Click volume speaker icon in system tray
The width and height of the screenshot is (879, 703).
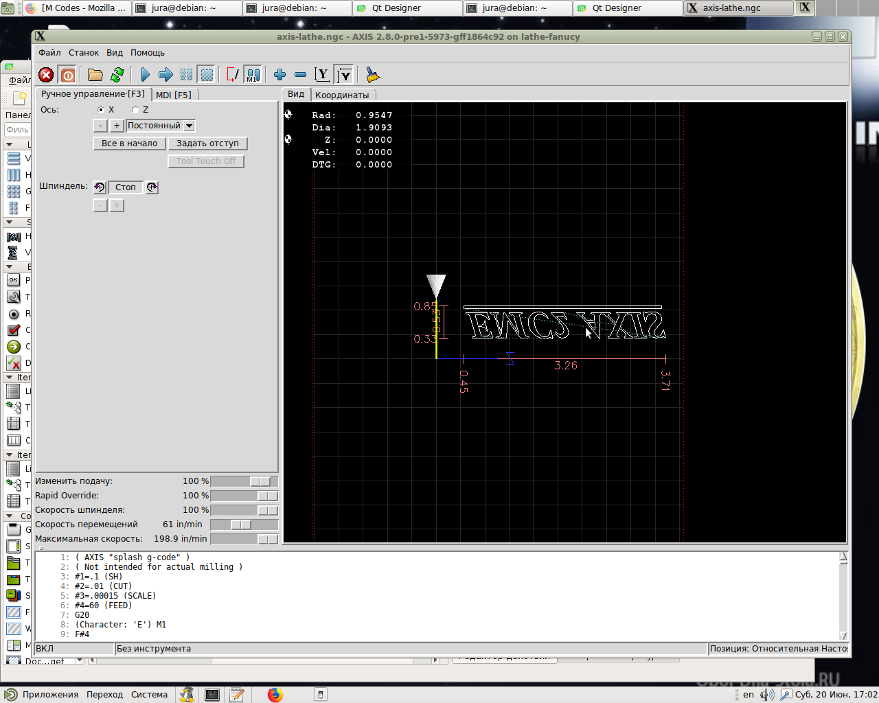[x=766, y=695]
